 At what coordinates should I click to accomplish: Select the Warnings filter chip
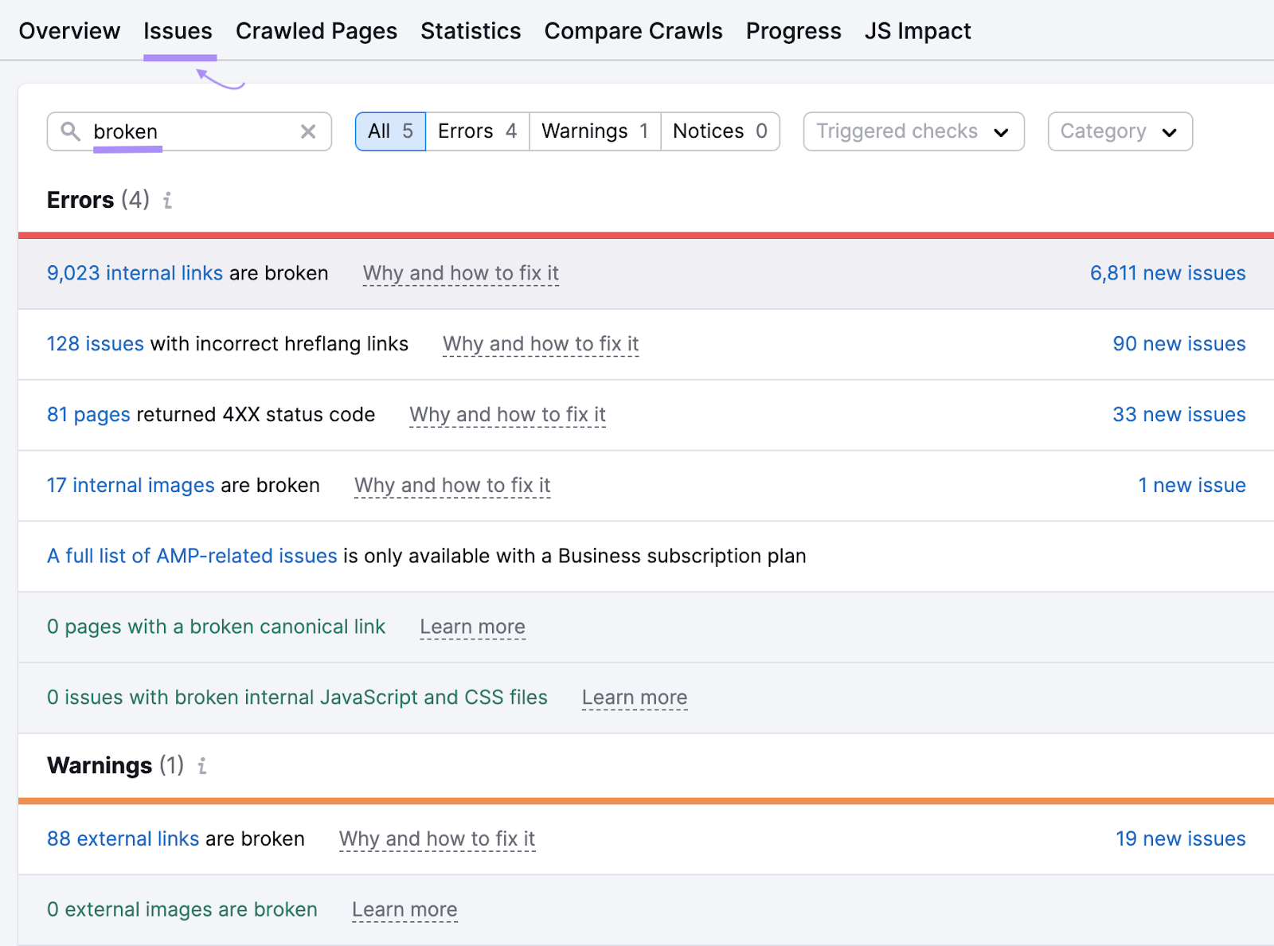click(x=593, y=131)
